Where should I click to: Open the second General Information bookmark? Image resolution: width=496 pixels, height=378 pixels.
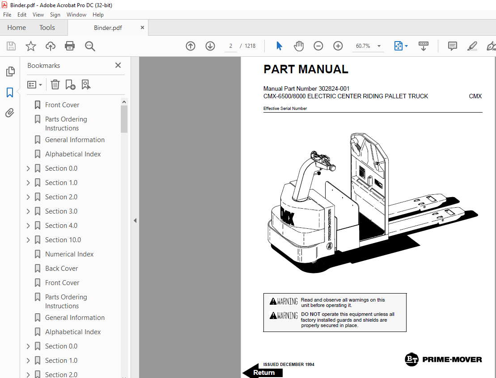75,318
